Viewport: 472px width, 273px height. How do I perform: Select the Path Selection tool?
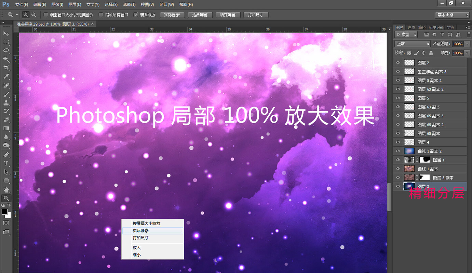pyautogui.click(x=6, y=172)
